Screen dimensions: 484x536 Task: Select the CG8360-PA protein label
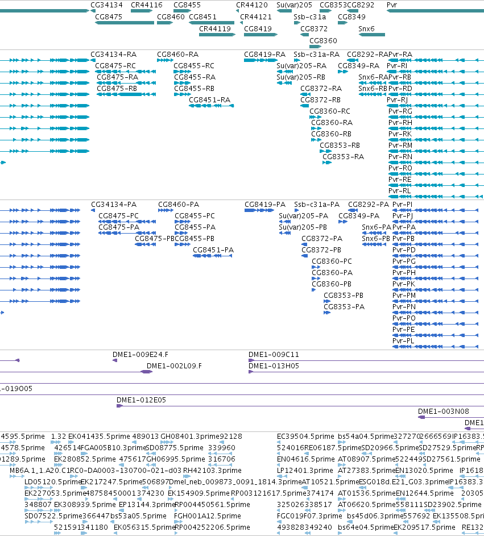click(x=332, y=273)
